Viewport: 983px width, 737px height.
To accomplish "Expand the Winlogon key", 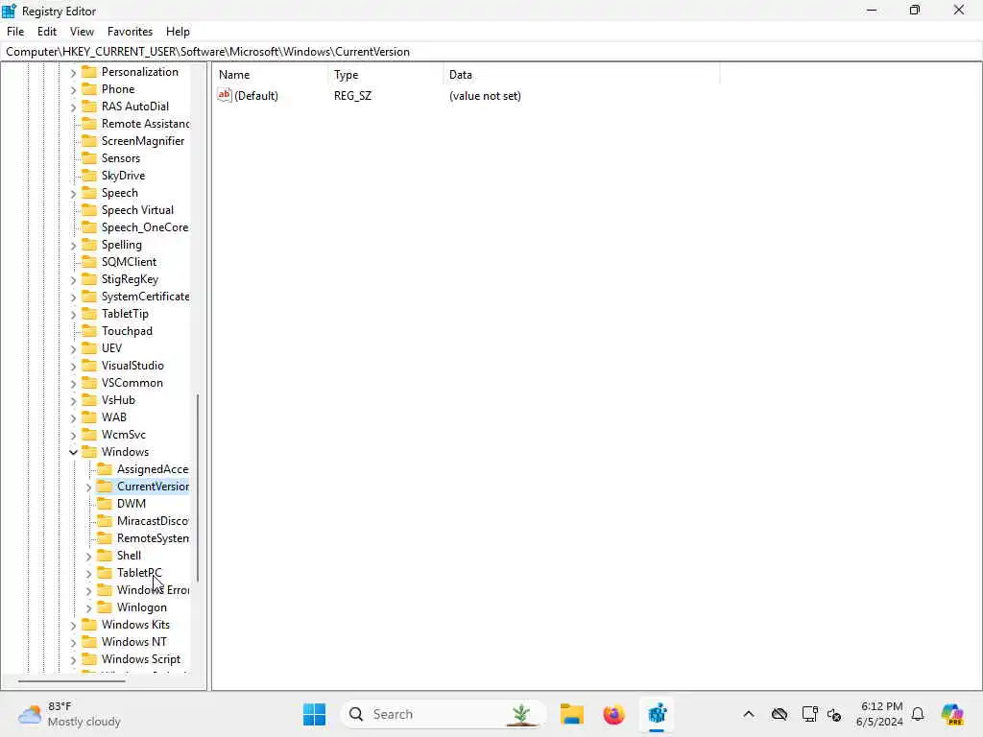I will point(88,607).
